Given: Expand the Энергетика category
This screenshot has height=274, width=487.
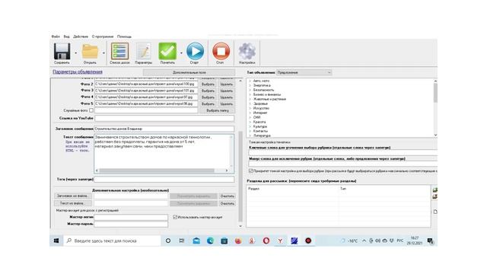Looking at the screenshot, I should click(250, 85).
